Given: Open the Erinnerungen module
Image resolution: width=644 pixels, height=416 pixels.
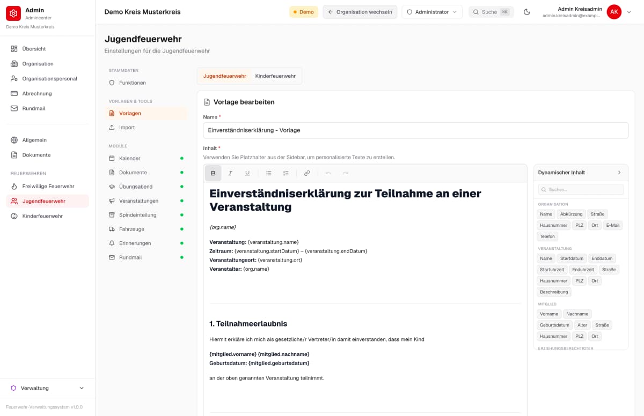Looking at the screenshot, I should click(x=146, y=243).
